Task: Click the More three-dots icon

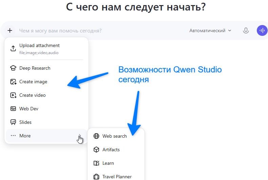Action: pyautogui.click(x=13, y=136)
